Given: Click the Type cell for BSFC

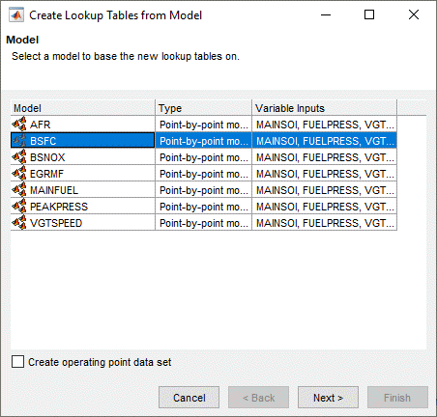Looking at the screenshot, I should pyautogui.click(x=203, y=141).
